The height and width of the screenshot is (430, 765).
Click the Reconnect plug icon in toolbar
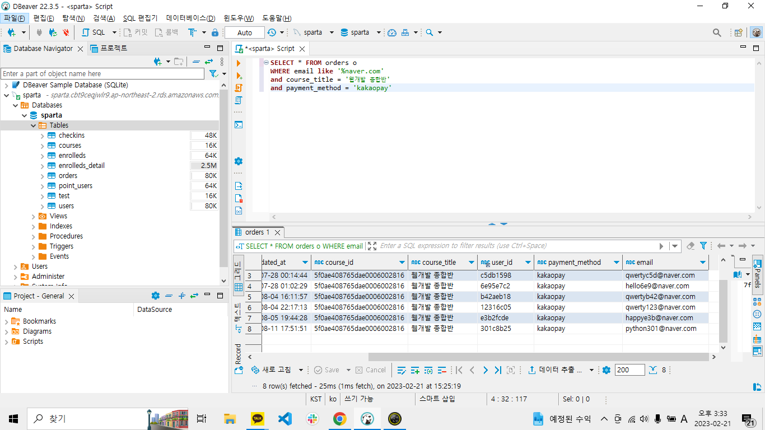coord(53,32)
